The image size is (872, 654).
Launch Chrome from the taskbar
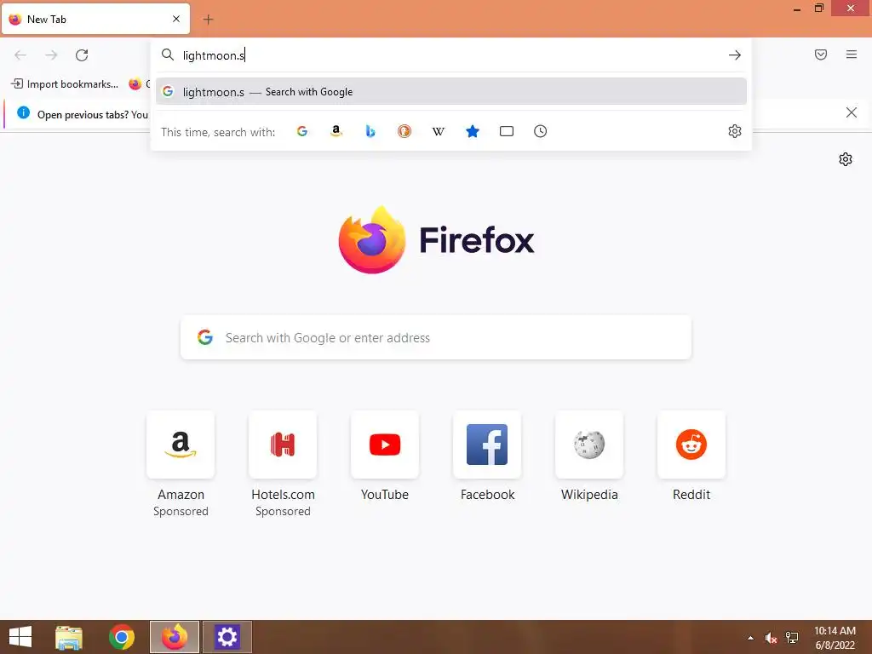(x=122, y=637)
